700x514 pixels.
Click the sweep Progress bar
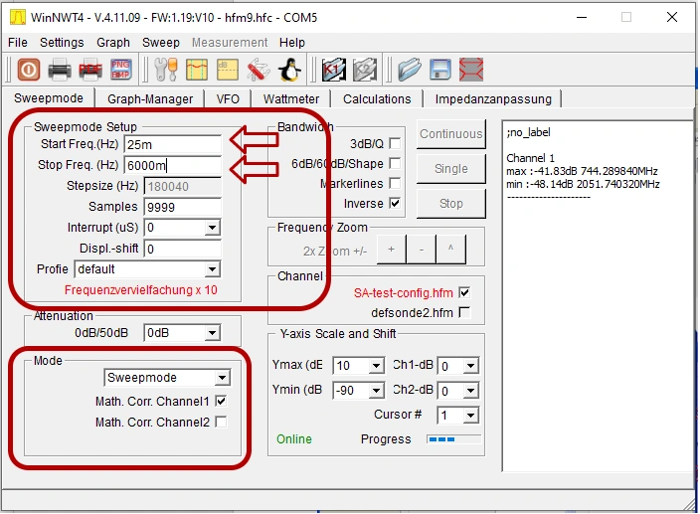pos(453,439)
